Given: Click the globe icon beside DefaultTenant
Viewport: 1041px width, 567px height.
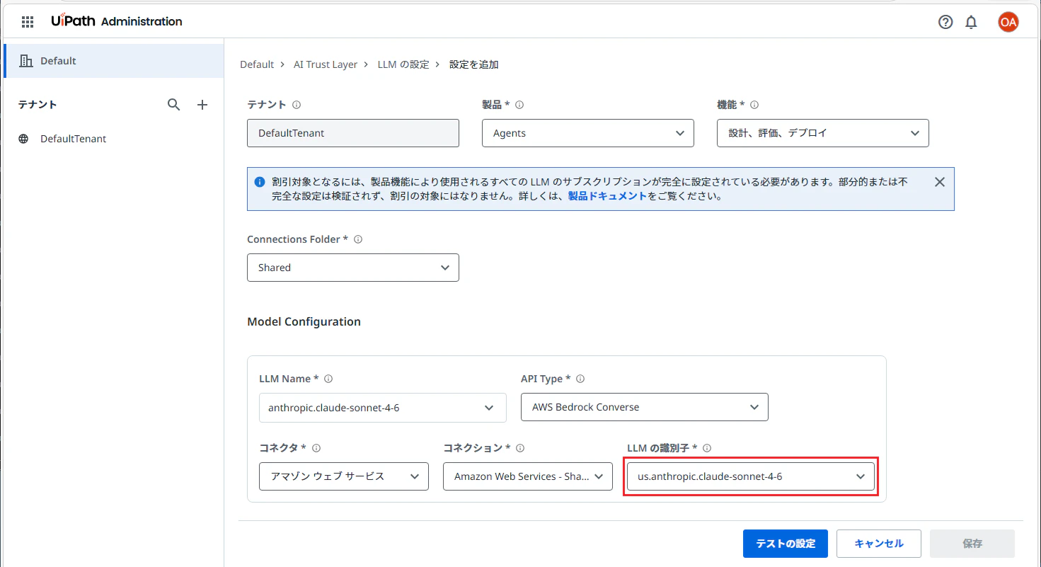Looking at the screenshot, I should (24, 139).
